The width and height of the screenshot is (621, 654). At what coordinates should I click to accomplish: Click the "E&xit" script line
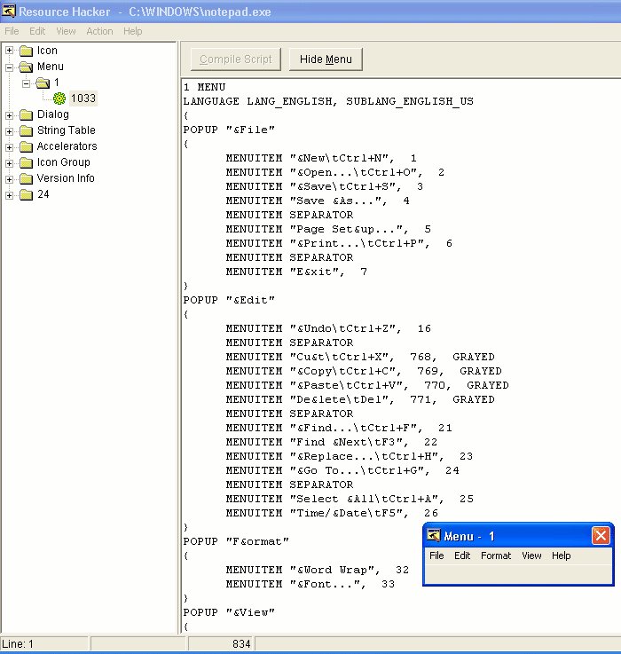[296, 272]
